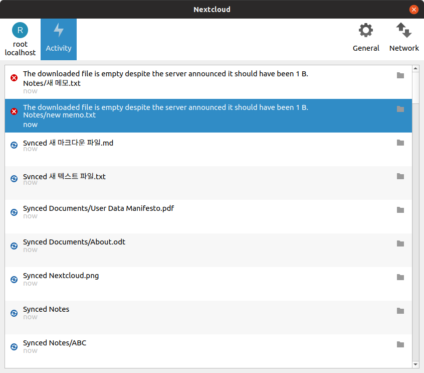Open folder for 새 마크다운 파일.md entry

point(400,143)
